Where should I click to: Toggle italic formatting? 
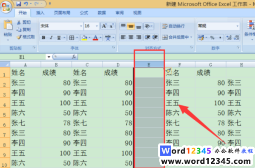click(51, 38)
